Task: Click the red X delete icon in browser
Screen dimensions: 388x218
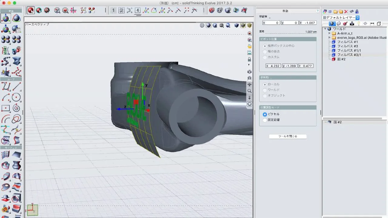Action: 346,12
